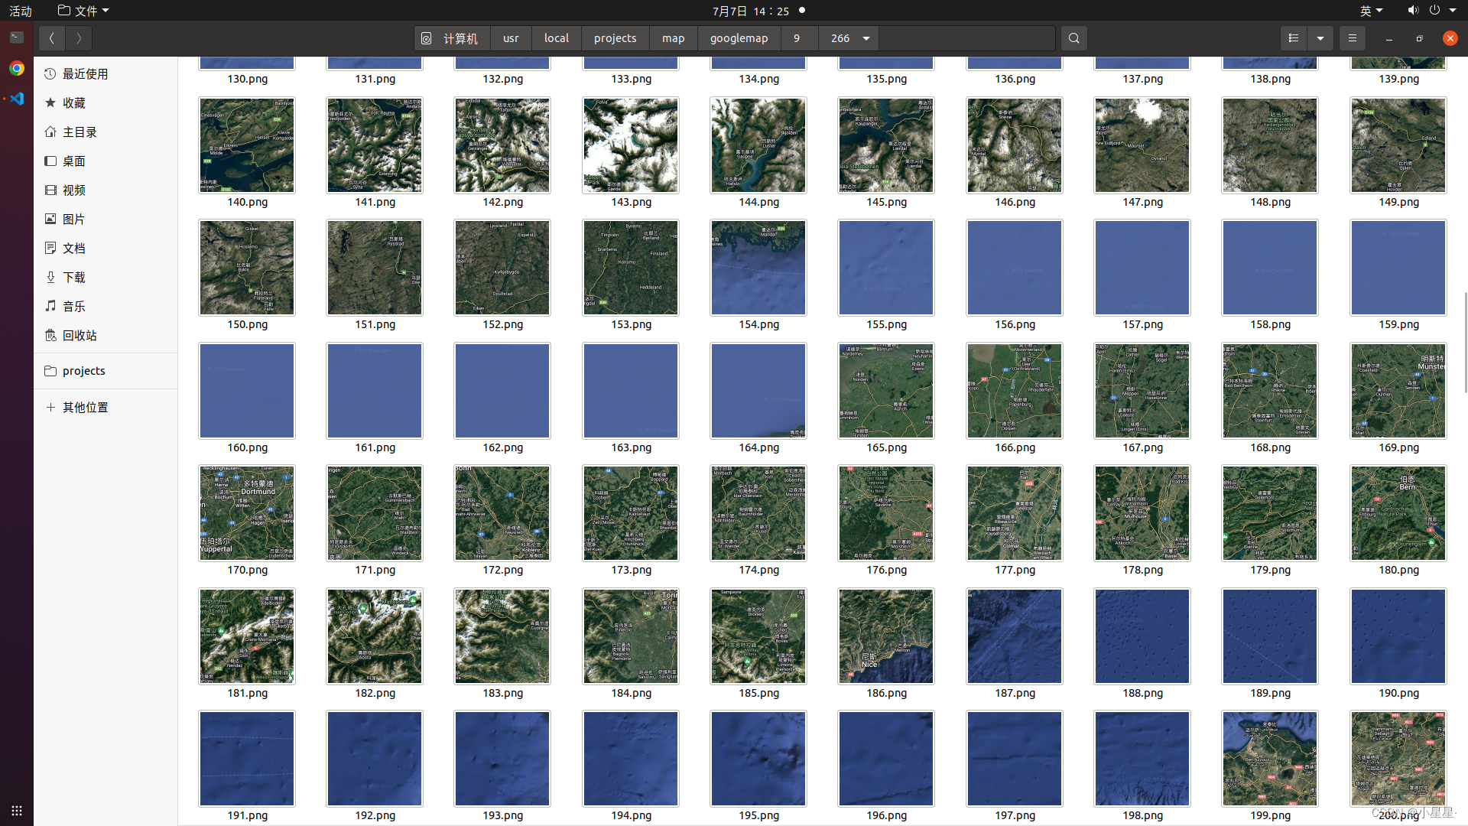Open 桌面 desktop folder in sidebar
This screenshot has height=826, width=1468.
tap(106, 161)
